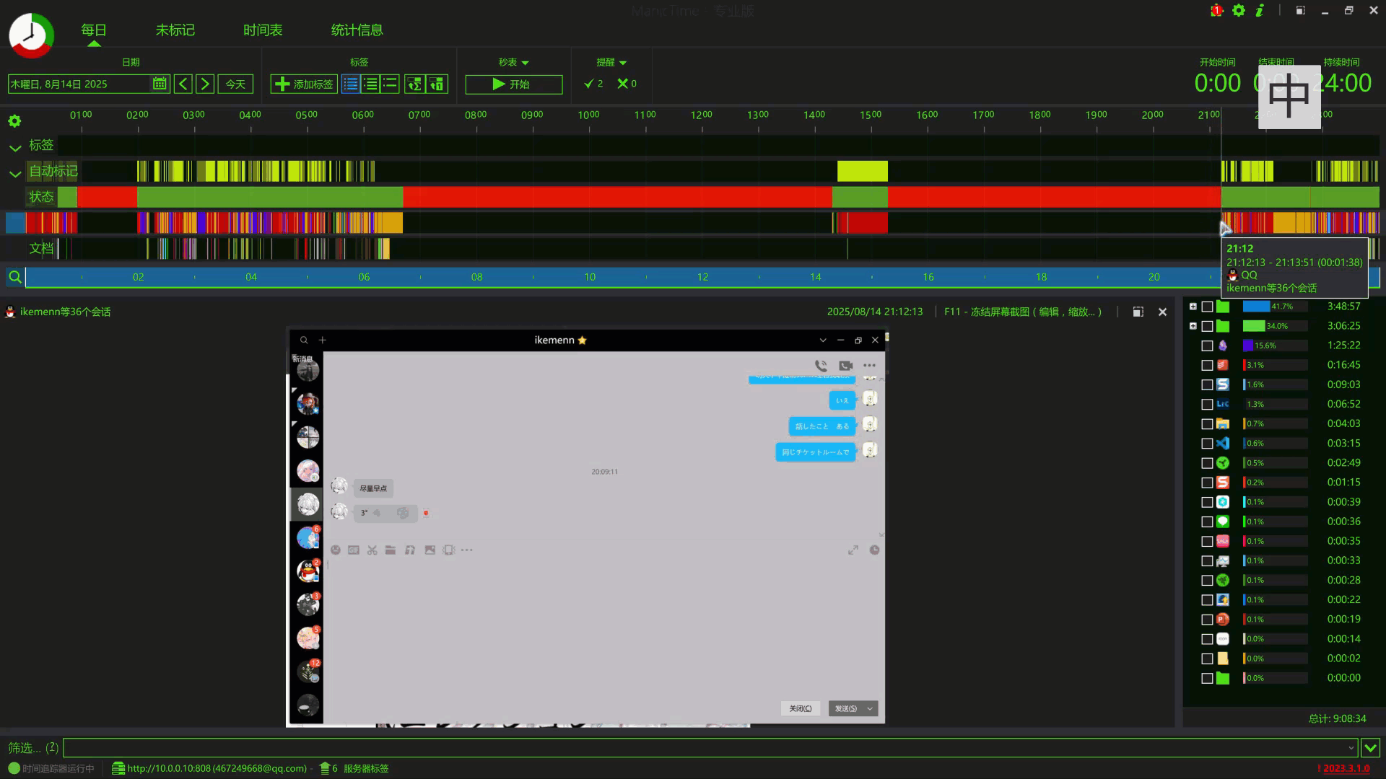Go to the previous day arrow

click(x=183, y=84)
